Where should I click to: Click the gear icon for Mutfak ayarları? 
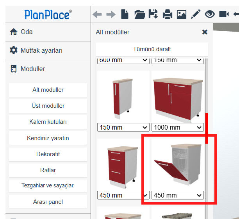coord(14,50)
